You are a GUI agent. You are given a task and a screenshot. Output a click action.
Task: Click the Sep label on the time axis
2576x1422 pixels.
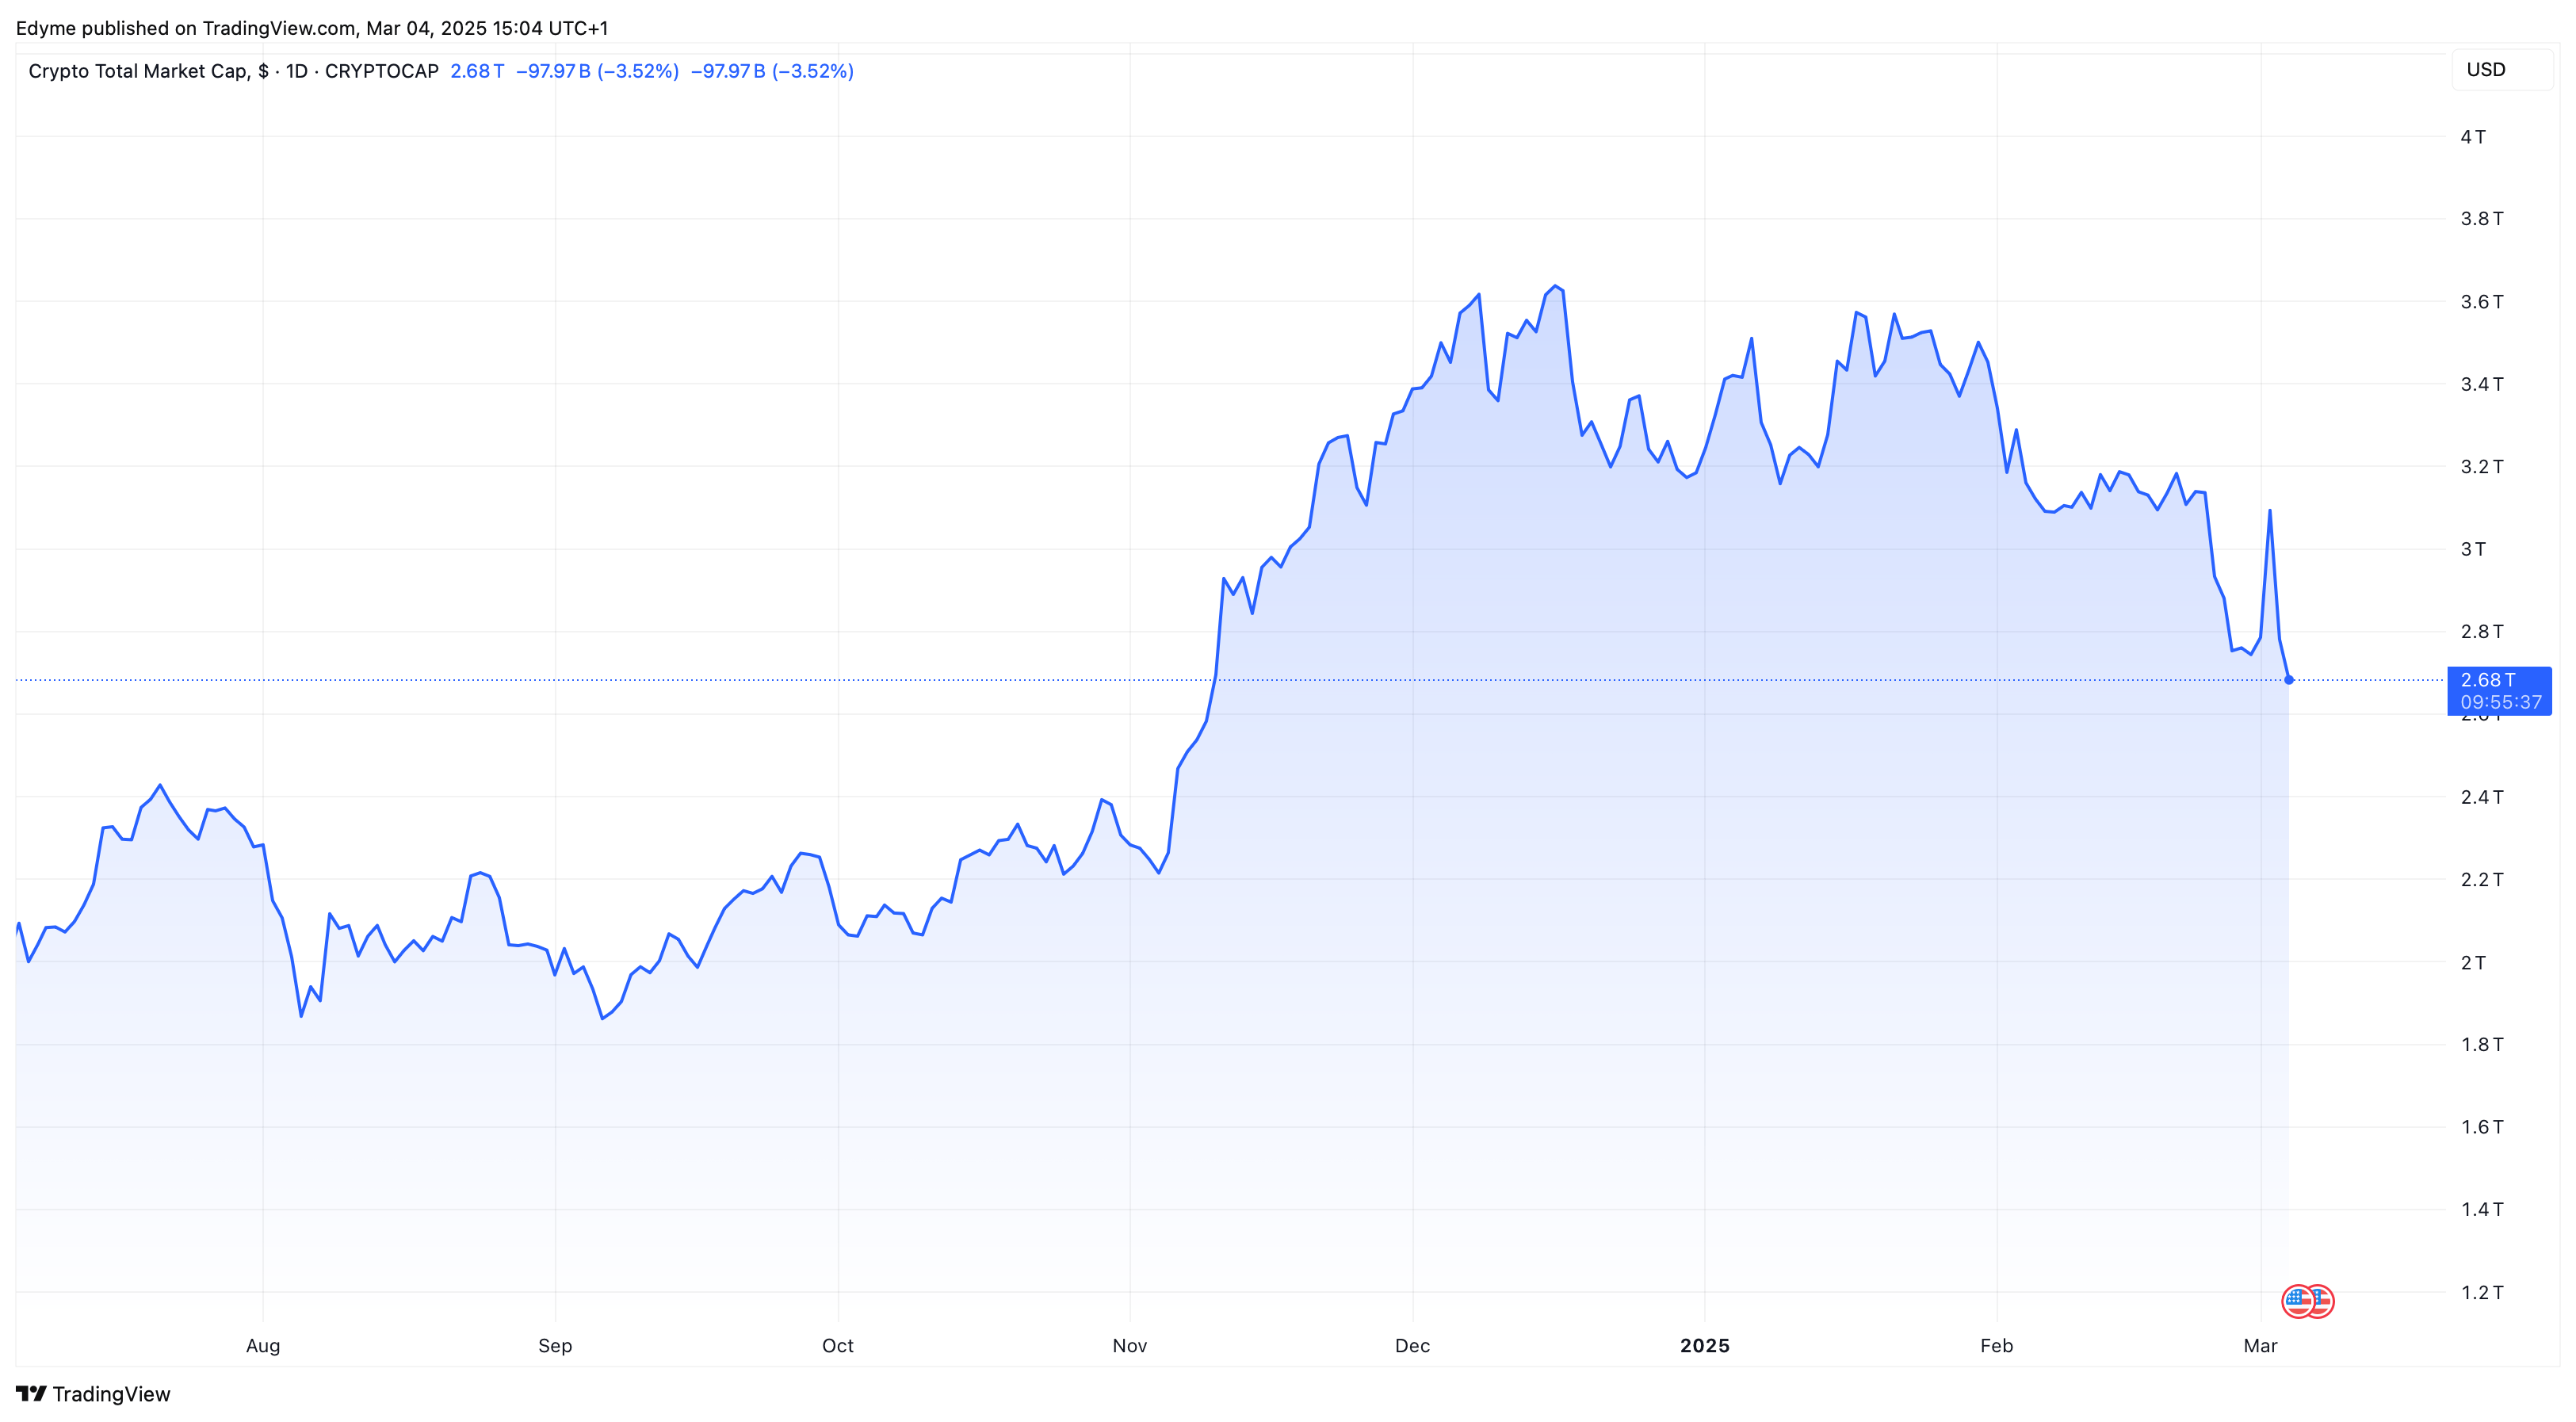pos(555,1346)
